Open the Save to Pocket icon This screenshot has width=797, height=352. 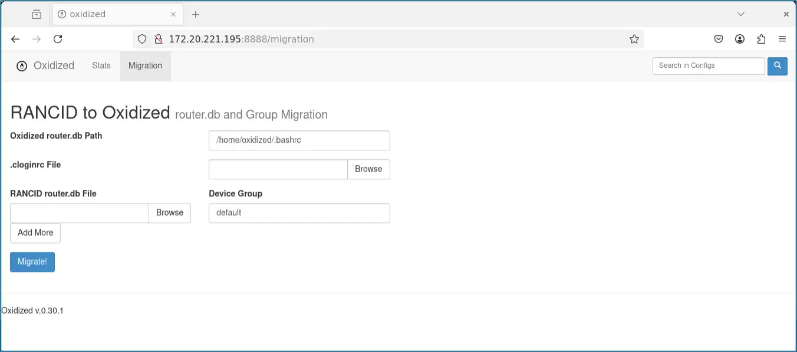(x=719, y=39)
